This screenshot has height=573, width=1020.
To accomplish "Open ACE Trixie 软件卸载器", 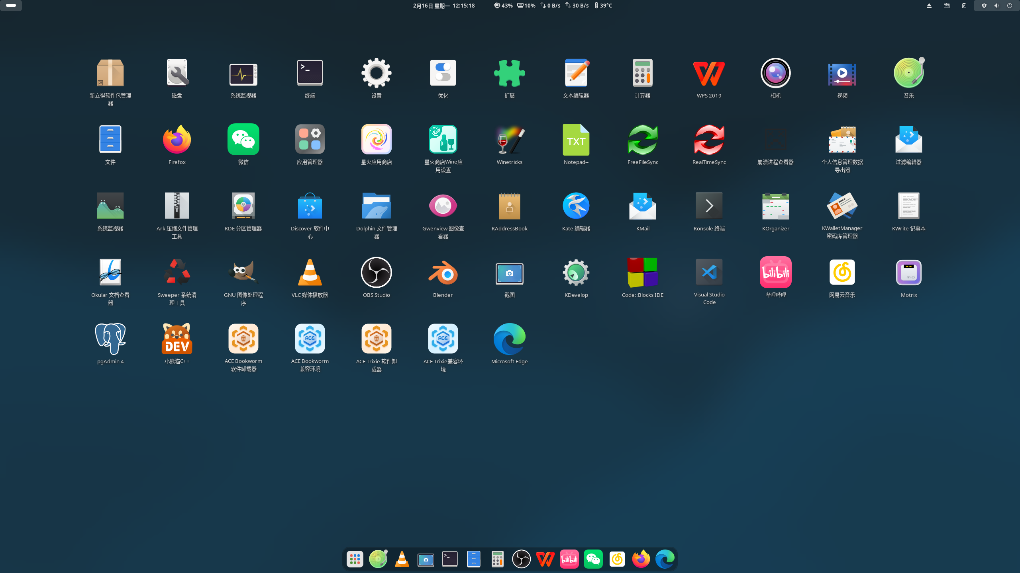I will click(x=377, y=339).
